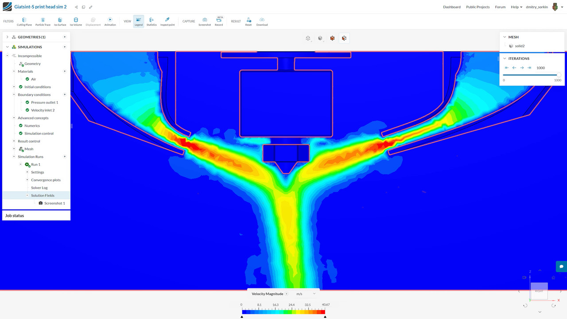Select the surfaces with edges render mode
Screen dimensions: 567x319
pos(344,38)
